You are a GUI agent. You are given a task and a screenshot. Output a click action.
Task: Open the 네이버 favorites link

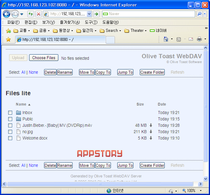tap(158, 31)
